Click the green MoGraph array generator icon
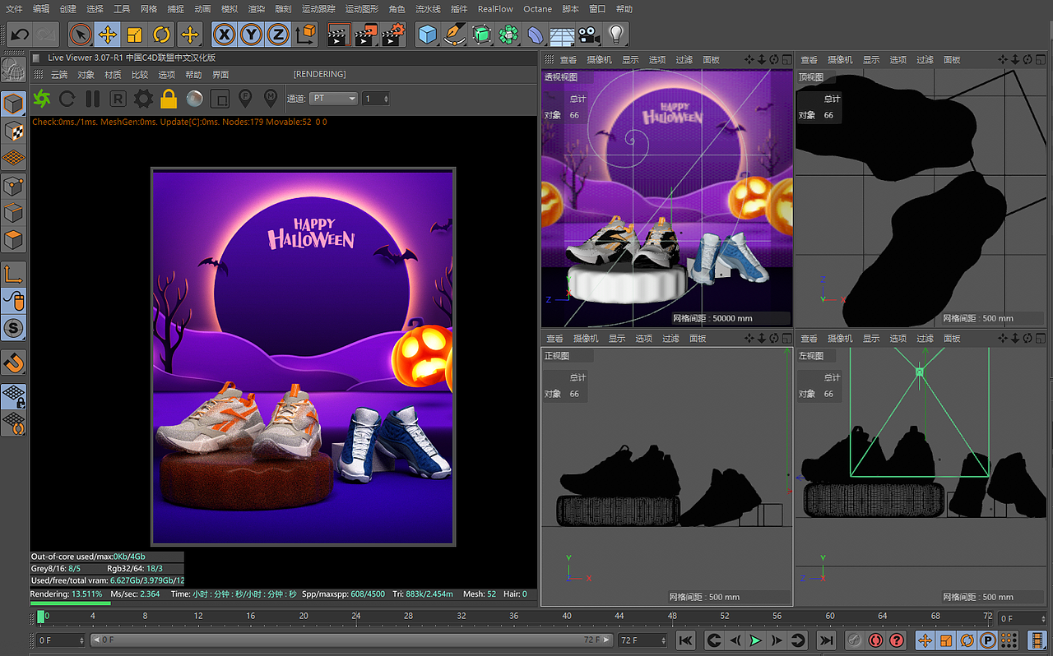The width and height of the screenshot is (1053, 656). click(509, 35)
